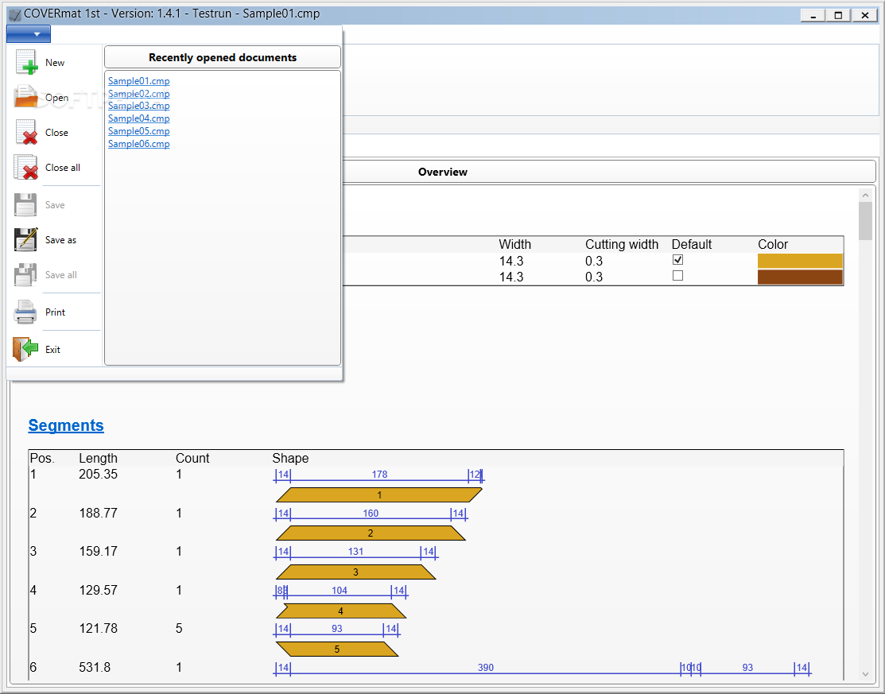885x694 pixels.
Task: Open recent document Sample04.cmp
Action: (139, 118)
